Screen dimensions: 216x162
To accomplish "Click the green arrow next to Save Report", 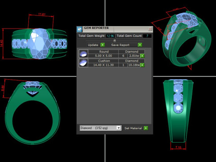I will coord(140,45).
